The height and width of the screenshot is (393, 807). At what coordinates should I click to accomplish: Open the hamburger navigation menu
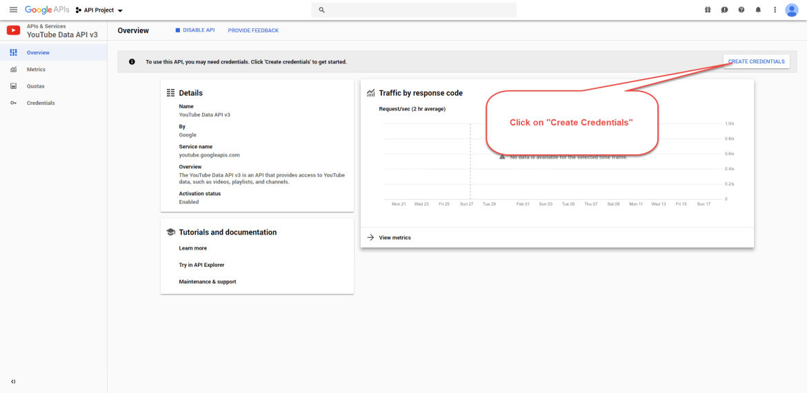[x=13, y=10]
